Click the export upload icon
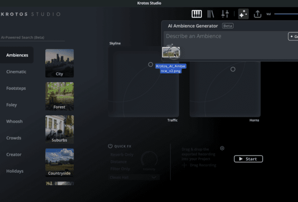 click(x=258, y=14)
